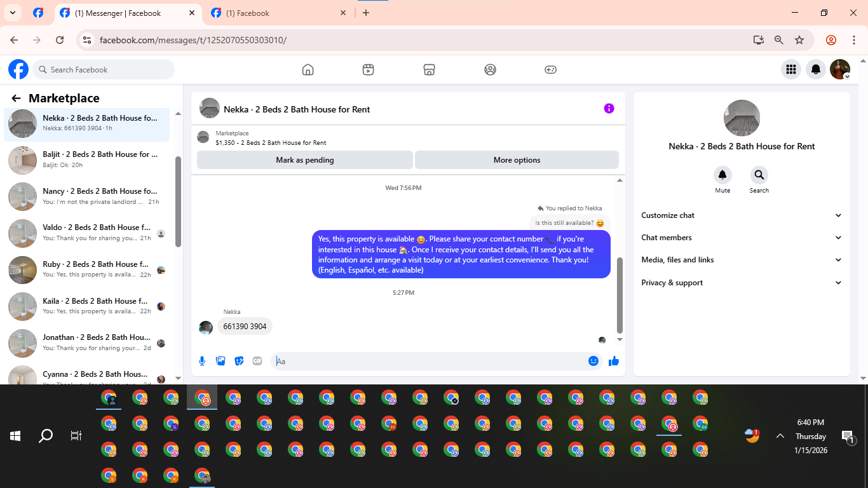Open the purple conversation information icon
Screen dimensions: 868x488
point(609,109)
